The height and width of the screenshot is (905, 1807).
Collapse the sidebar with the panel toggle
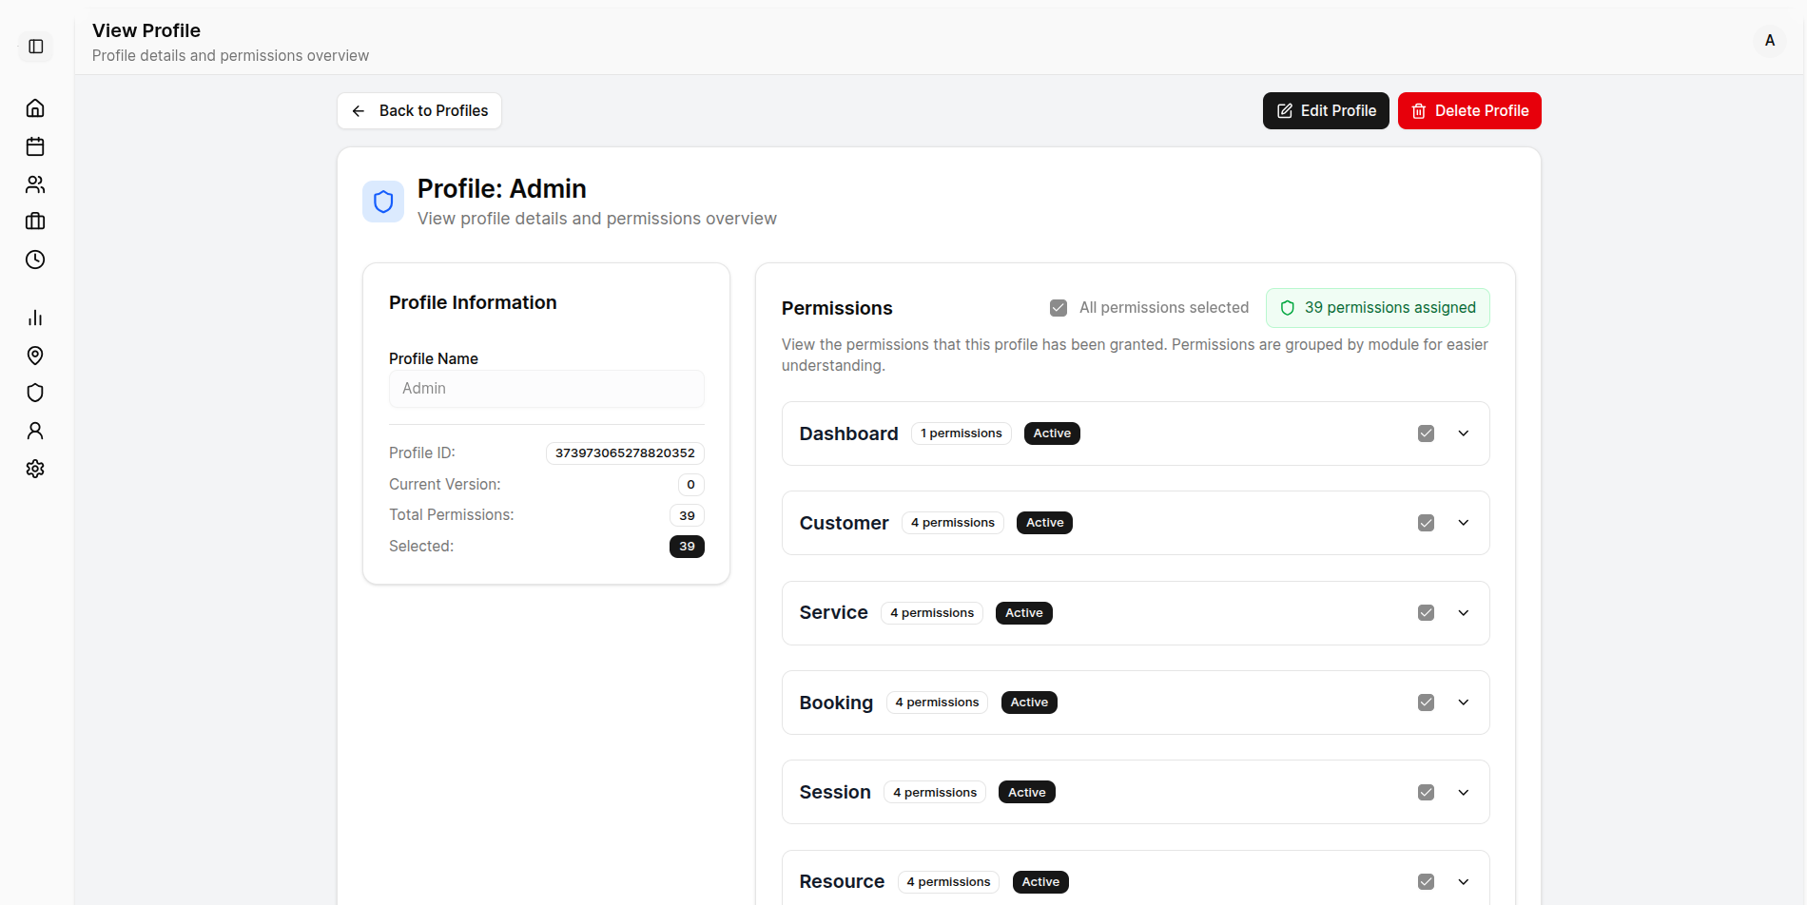tap(35, 45)
